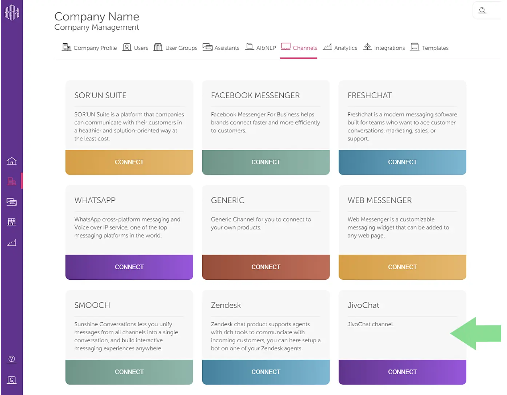Open the sidebar analytics chart icon
This screenshot has height=395, width=507.
pyautogui.click(x=12, y=243)
